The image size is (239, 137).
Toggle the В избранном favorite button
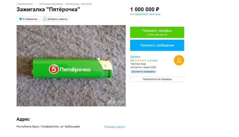point(28,19)
